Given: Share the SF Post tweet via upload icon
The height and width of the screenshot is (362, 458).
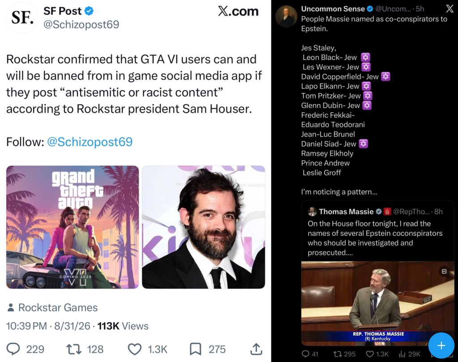Looking at the screenshot, I should click(x=256, y=349).
